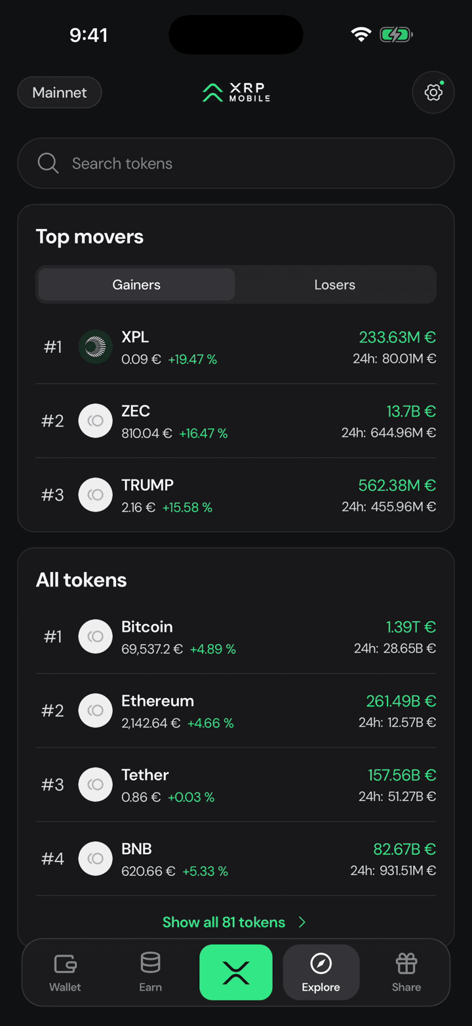Open the Share gift icon

coord(406,964)
